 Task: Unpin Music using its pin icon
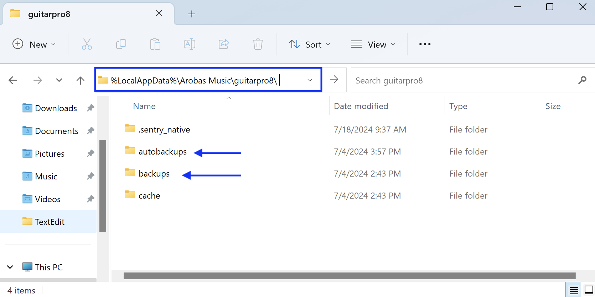tap(90, 176)
